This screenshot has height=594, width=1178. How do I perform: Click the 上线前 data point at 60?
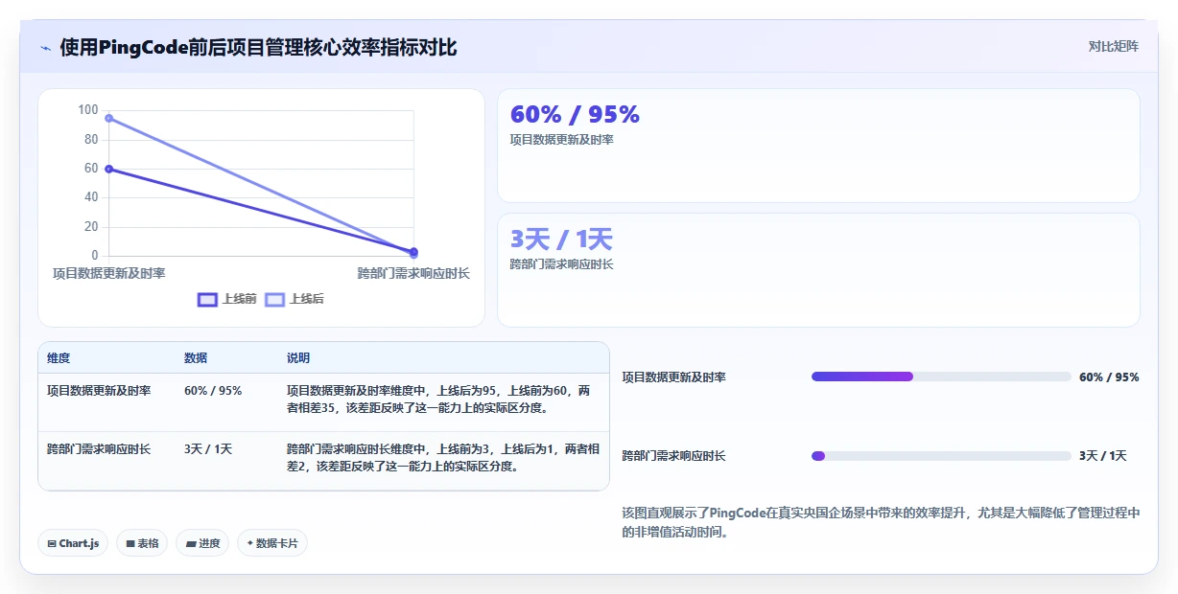[x=109, y=169]
